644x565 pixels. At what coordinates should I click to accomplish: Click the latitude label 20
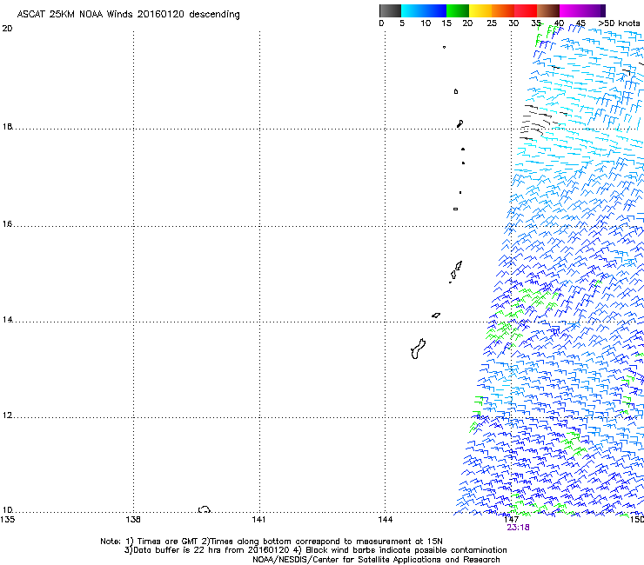click(7, 29)
